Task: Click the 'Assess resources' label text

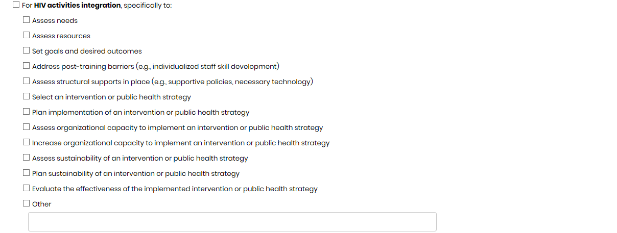Action: click(x=61, y=36)
